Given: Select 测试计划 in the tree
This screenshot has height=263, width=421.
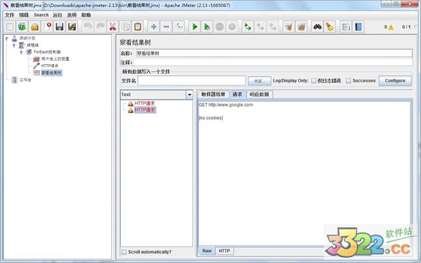Looking at the screenshot, I should (x=27, y=38).
